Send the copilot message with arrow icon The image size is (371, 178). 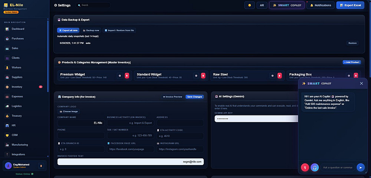pos(361,167)
